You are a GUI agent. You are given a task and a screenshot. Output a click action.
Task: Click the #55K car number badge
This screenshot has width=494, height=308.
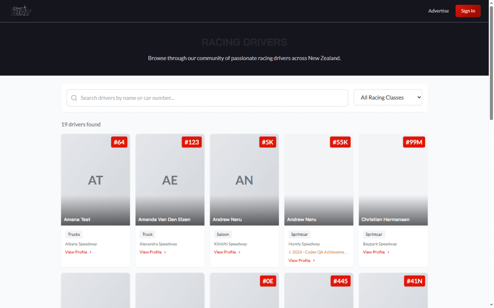click(x=340, y=142)
